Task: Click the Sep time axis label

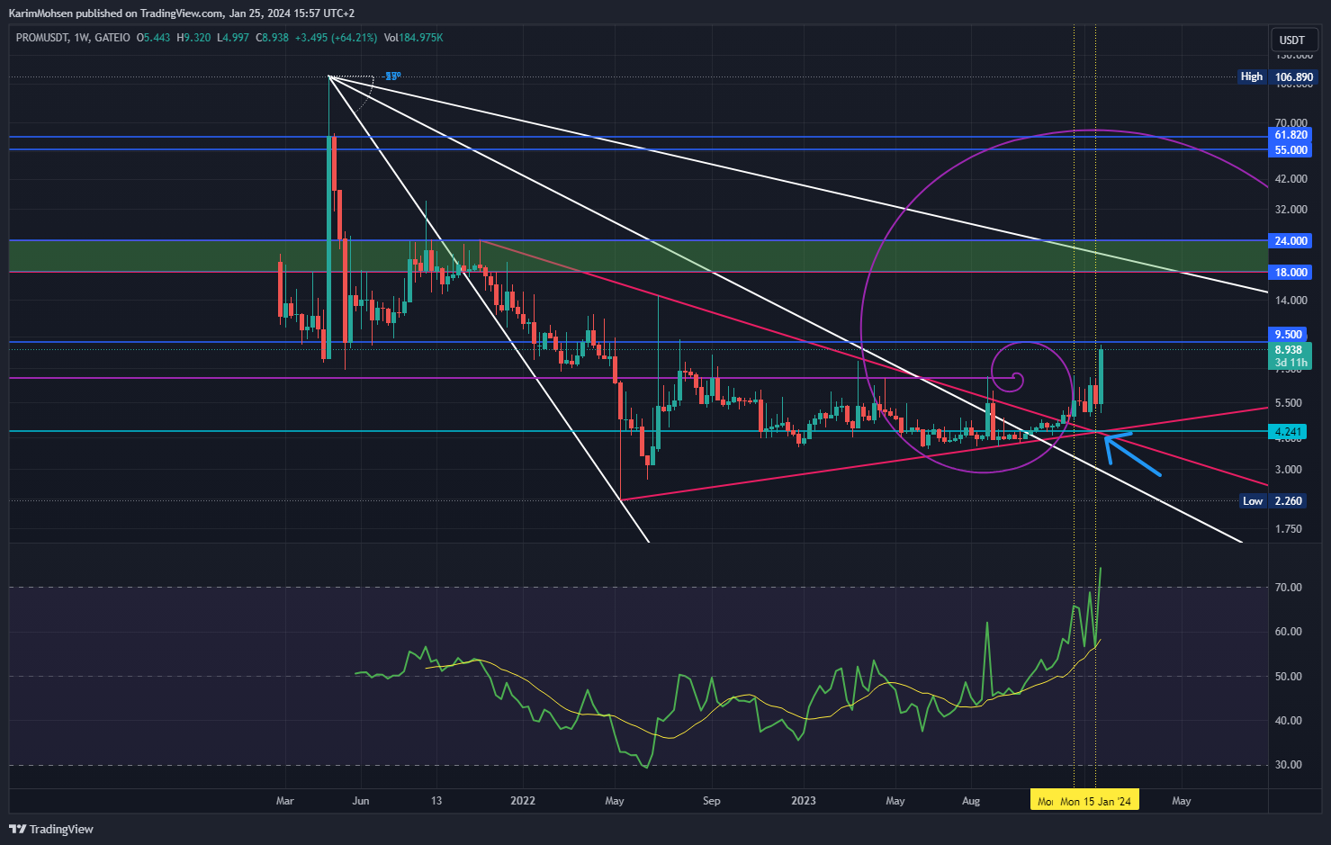Action: pyautogui.click(x=711, y=801)
